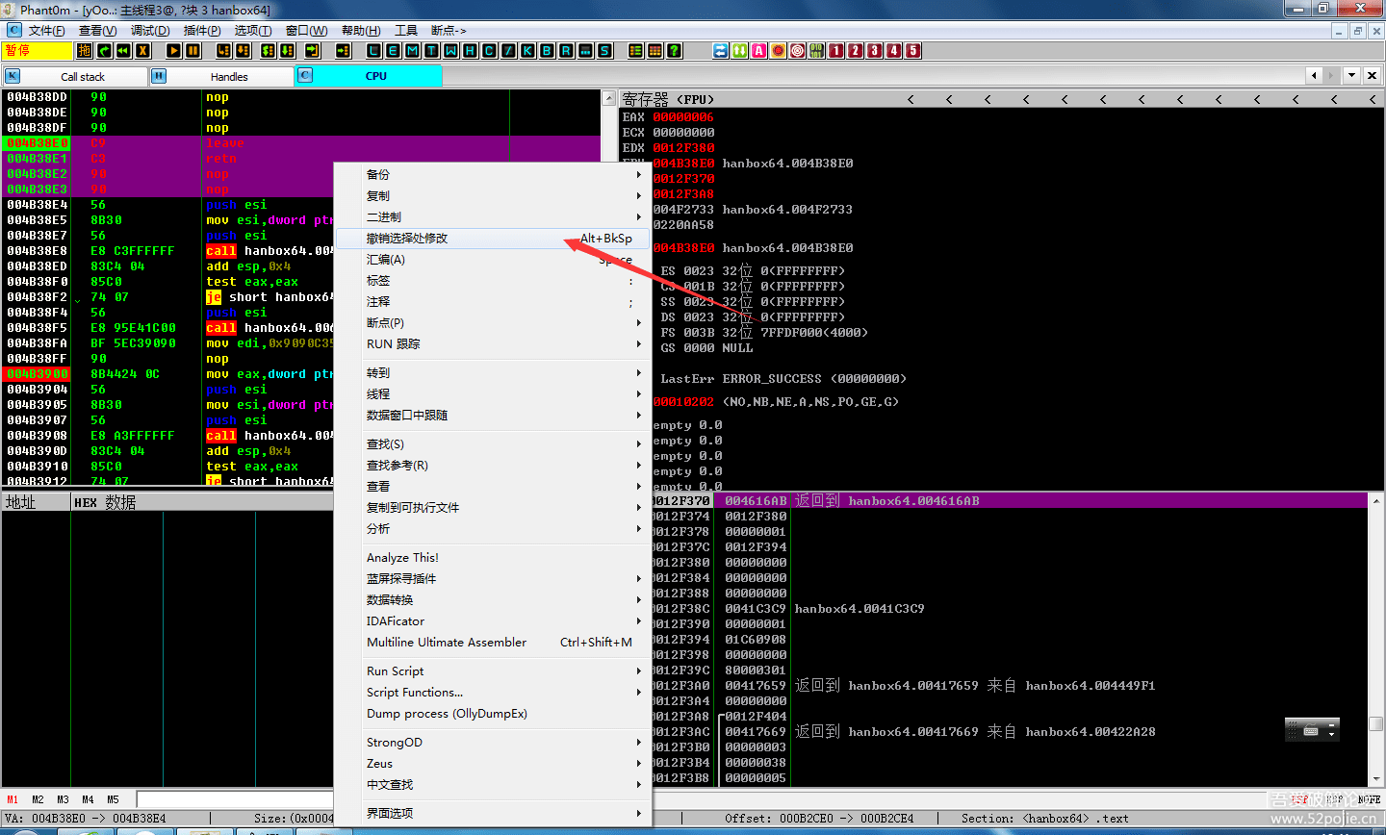The image size is (1386, 835).
Task: Click the 界面选项 menu entry
Action: click(493, 814)
